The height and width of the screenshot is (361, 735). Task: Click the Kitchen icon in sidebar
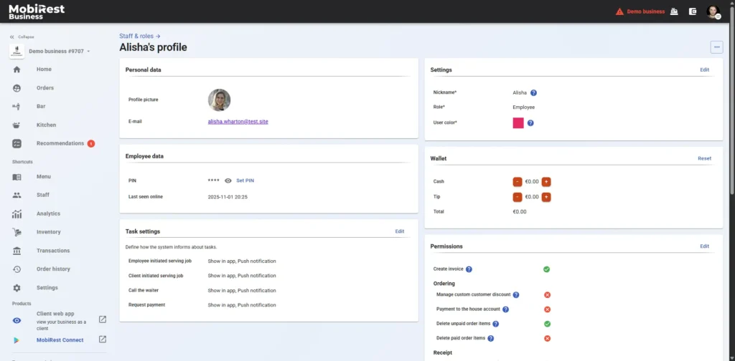pyautogui.click(x=17, y=125)
